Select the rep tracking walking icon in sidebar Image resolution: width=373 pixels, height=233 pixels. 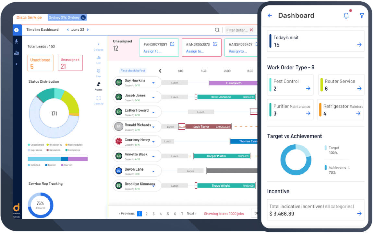coord(17,41)
